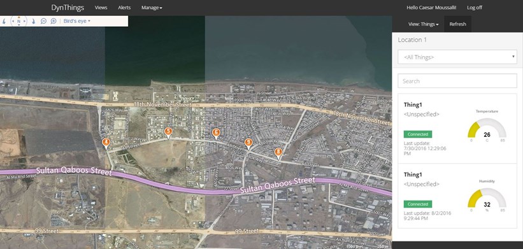Go to DynThings home brand link
This screenshot has width=523, height=249.
pos(68,8)
